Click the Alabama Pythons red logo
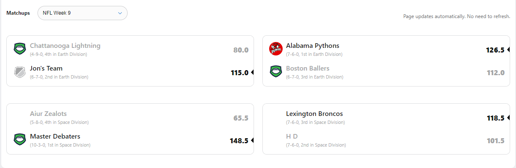 [x=275, y=49]
